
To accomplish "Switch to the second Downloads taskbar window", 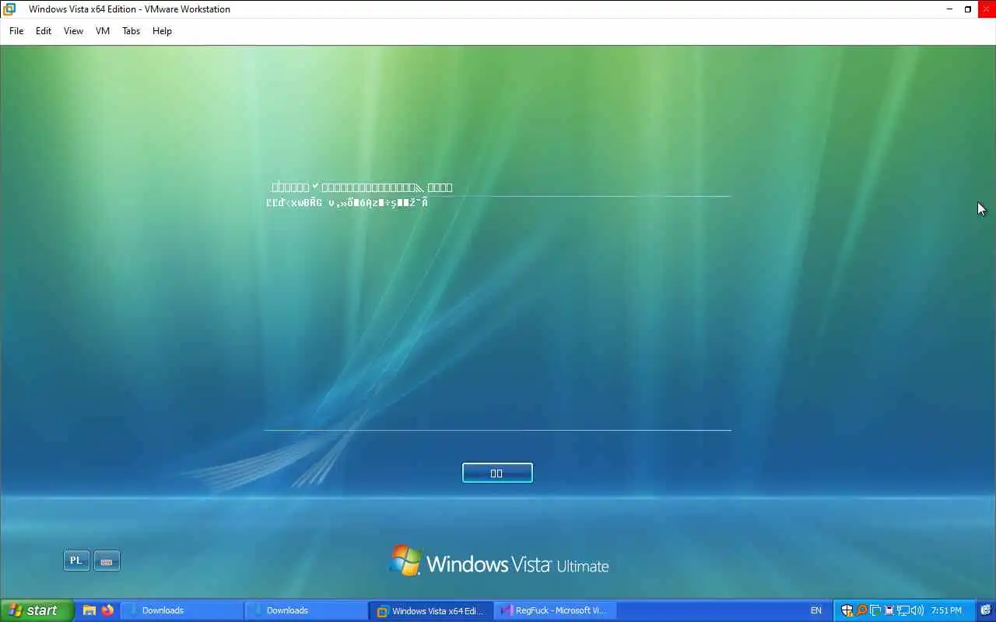I will tap(306, 610).
